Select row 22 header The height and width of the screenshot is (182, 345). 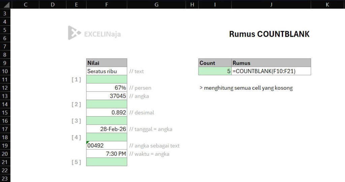[x=5, y=170]
